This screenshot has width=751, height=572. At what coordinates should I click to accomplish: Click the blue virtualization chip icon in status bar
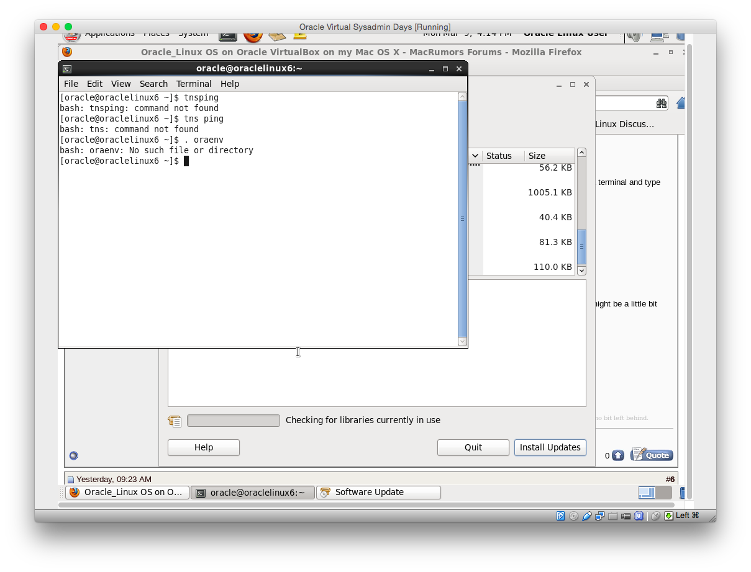tap(639, 516)
